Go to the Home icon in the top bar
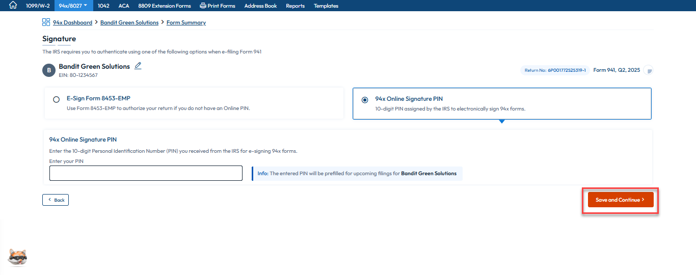Viewport: 696px width, 275px height. pyautogui.click(x=13, y=6)
